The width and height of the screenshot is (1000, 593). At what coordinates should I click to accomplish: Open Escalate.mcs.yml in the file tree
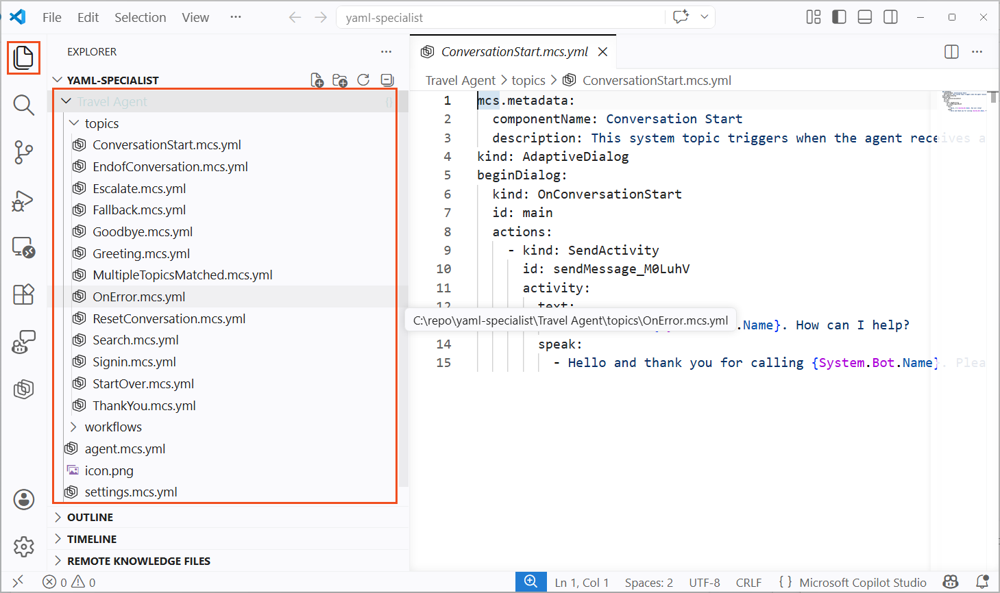pos(139,188)
